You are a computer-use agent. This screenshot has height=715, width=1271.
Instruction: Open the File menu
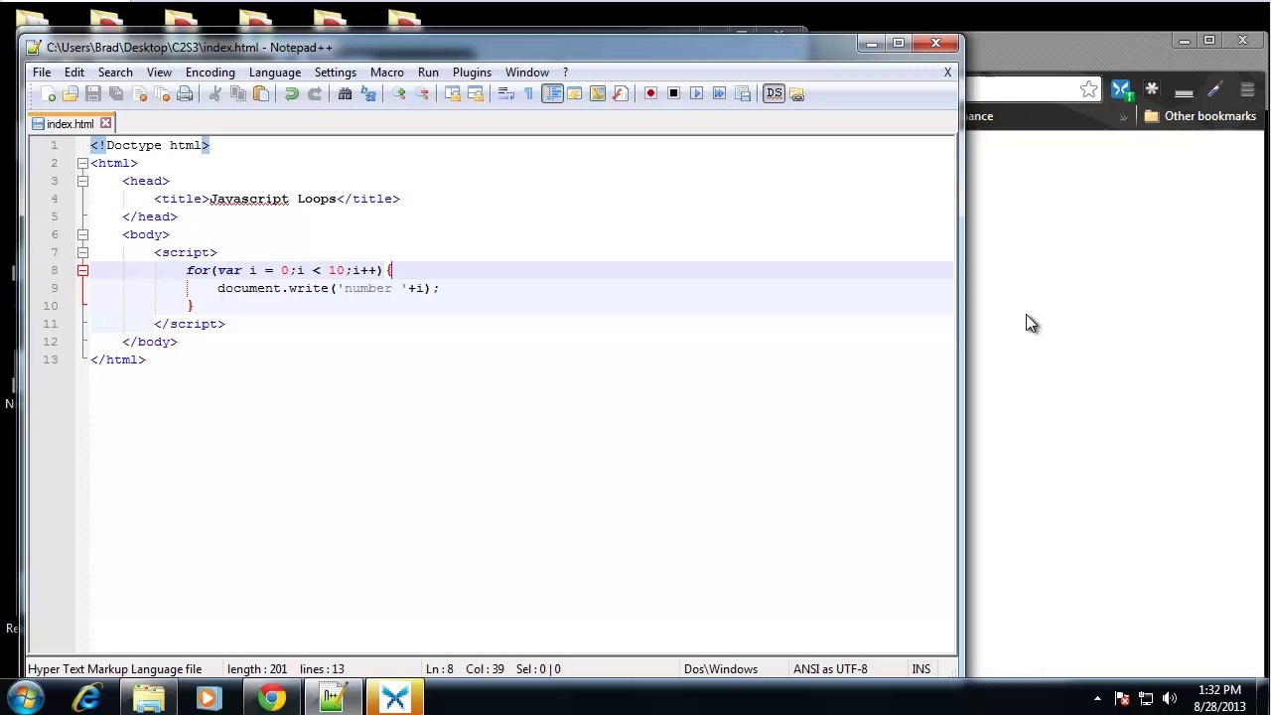(x=42, y=72)
